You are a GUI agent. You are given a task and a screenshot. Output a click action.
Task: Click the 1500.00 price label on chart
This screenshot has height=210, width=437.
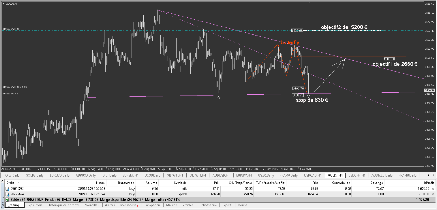click(x=389, y=59)
